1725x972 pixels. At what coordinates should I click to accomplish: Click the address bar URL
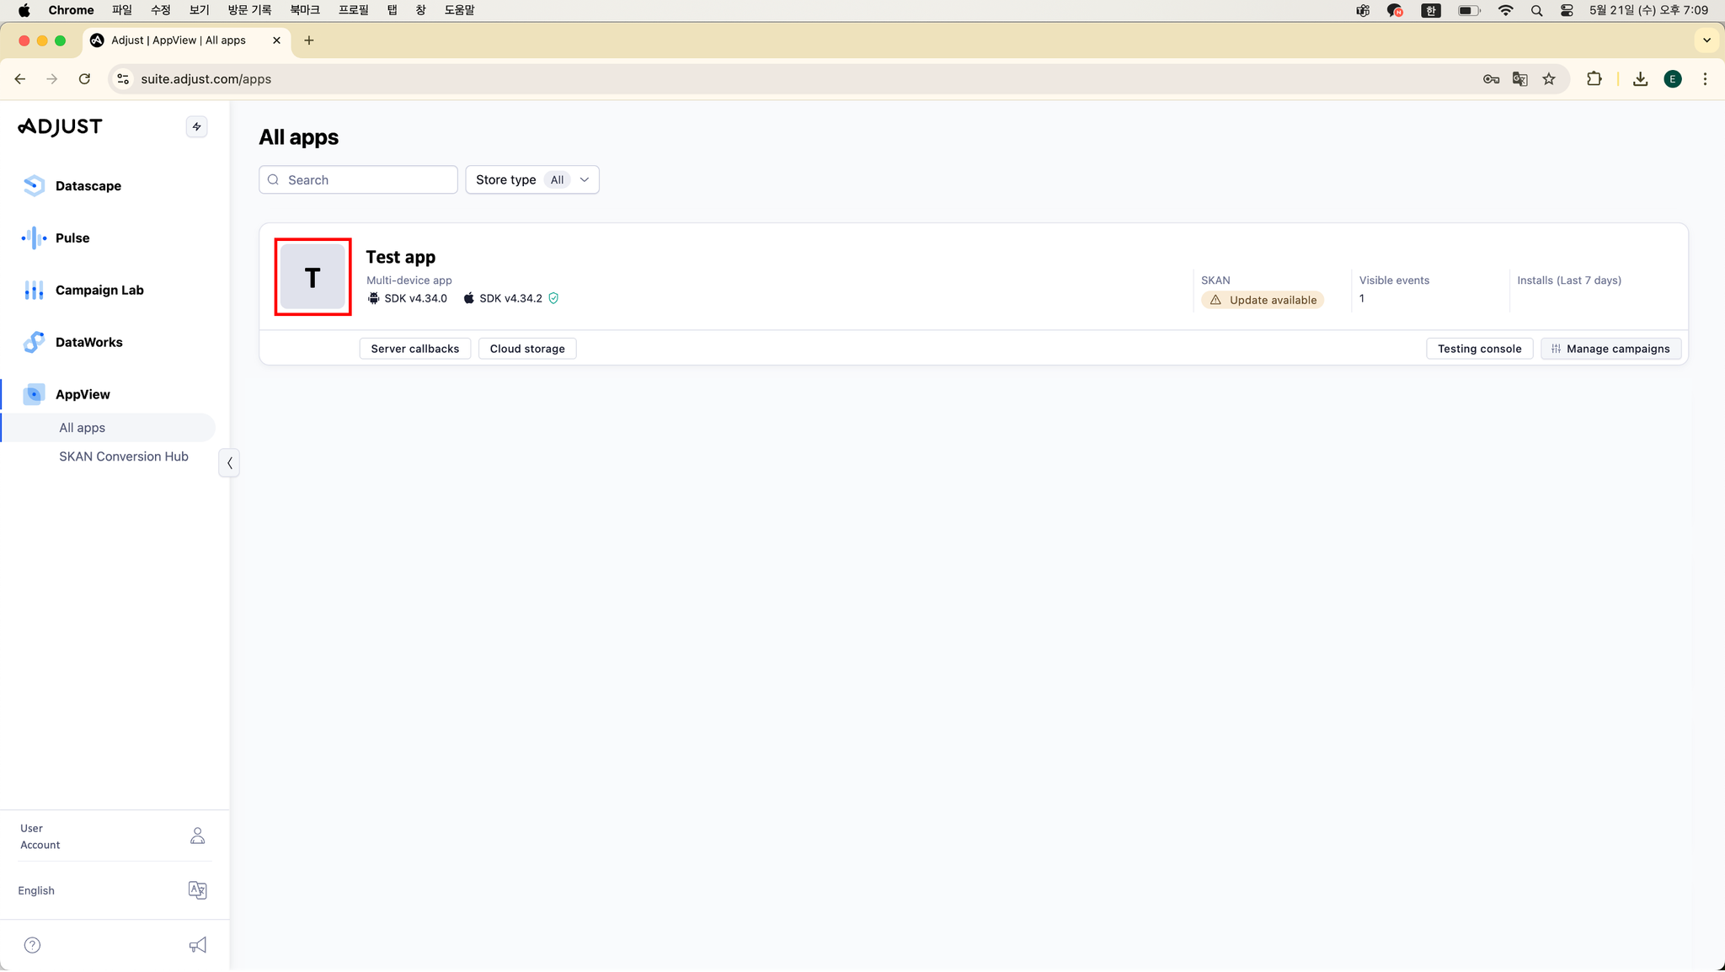(206, 79)
